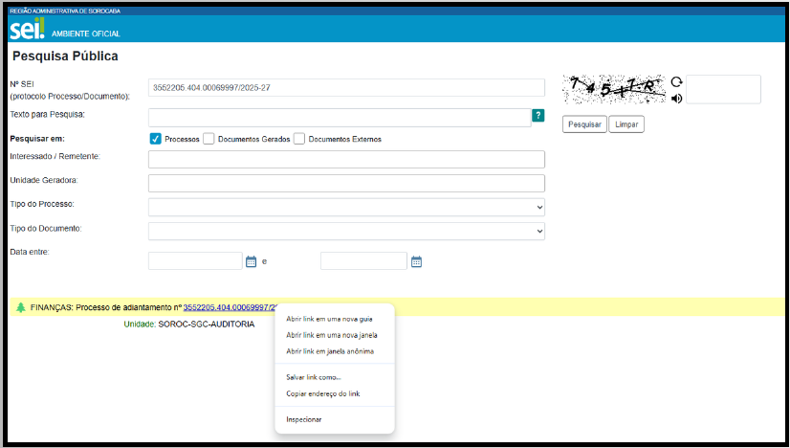Open the end date calendar picker
Image resolution: width=790 pixels, height=448 pixels.
point(416,261)
